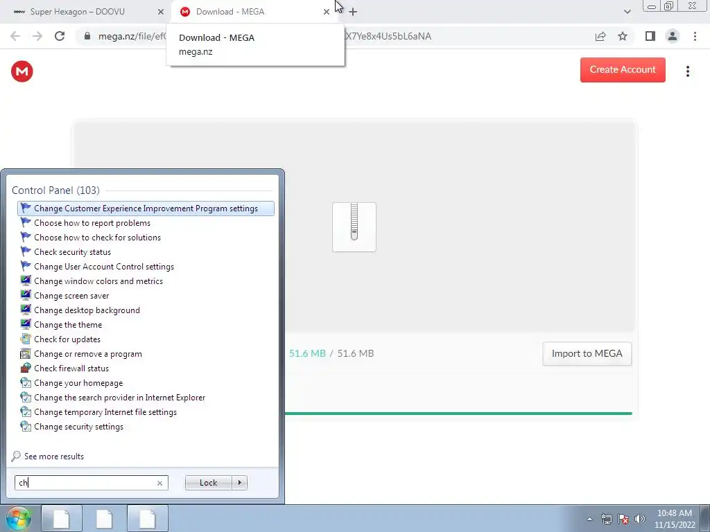
Task: Click the Windows Start orb
Action: point(18,518)
